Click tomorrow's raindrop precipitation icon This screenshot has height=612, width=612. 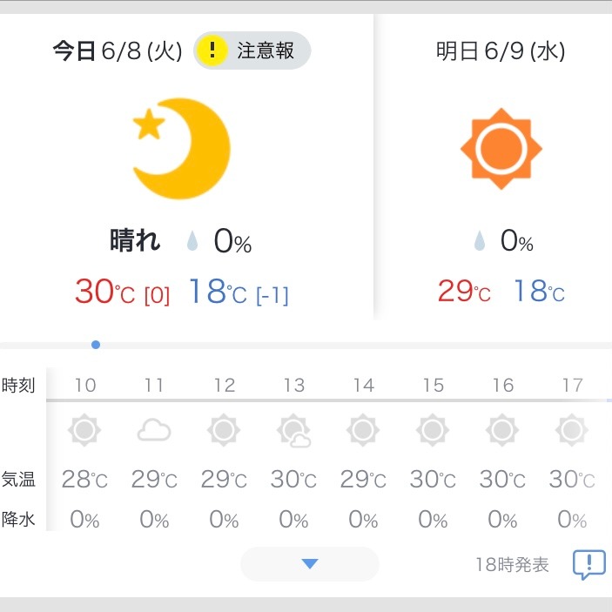[480, 240]
